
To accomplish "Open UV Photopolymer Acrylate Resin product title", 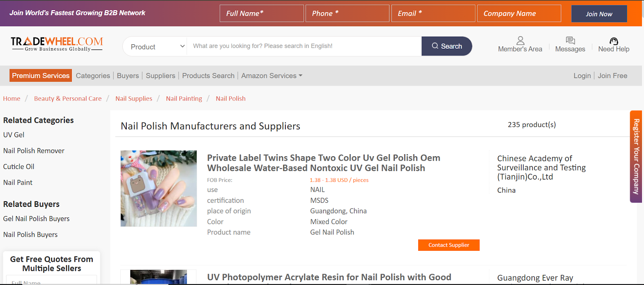I will (329, 277).
